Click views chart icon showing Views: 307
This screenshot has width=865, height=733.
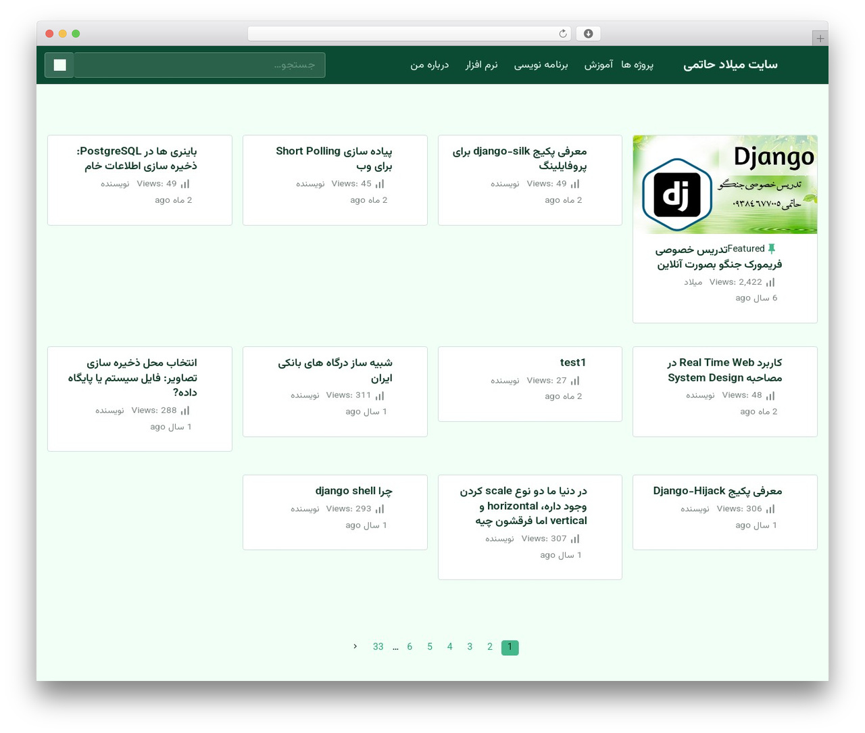(x=575, y=539)
